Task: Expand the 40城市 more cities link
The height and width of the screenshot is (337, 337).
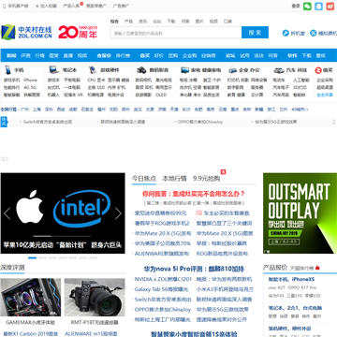Action: point(300,110)
